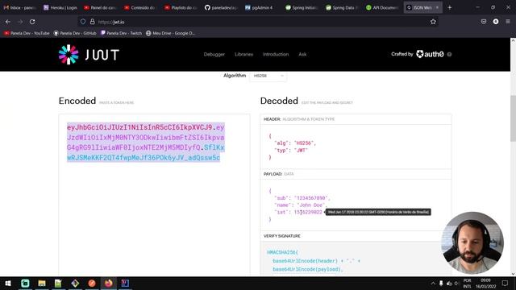516x290 pixels.
Task: Click the "iat" timestamp value in payload
Action: [308, 212]
